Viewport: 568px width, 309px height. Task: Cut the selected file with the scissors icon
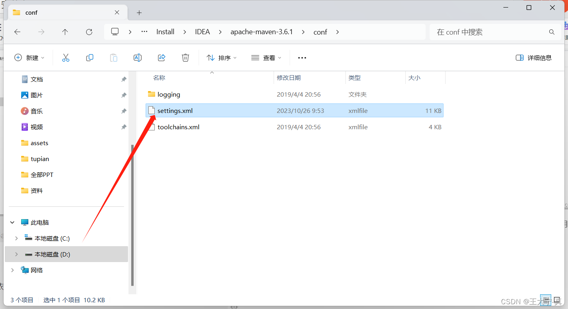click(x=66, y=58)
